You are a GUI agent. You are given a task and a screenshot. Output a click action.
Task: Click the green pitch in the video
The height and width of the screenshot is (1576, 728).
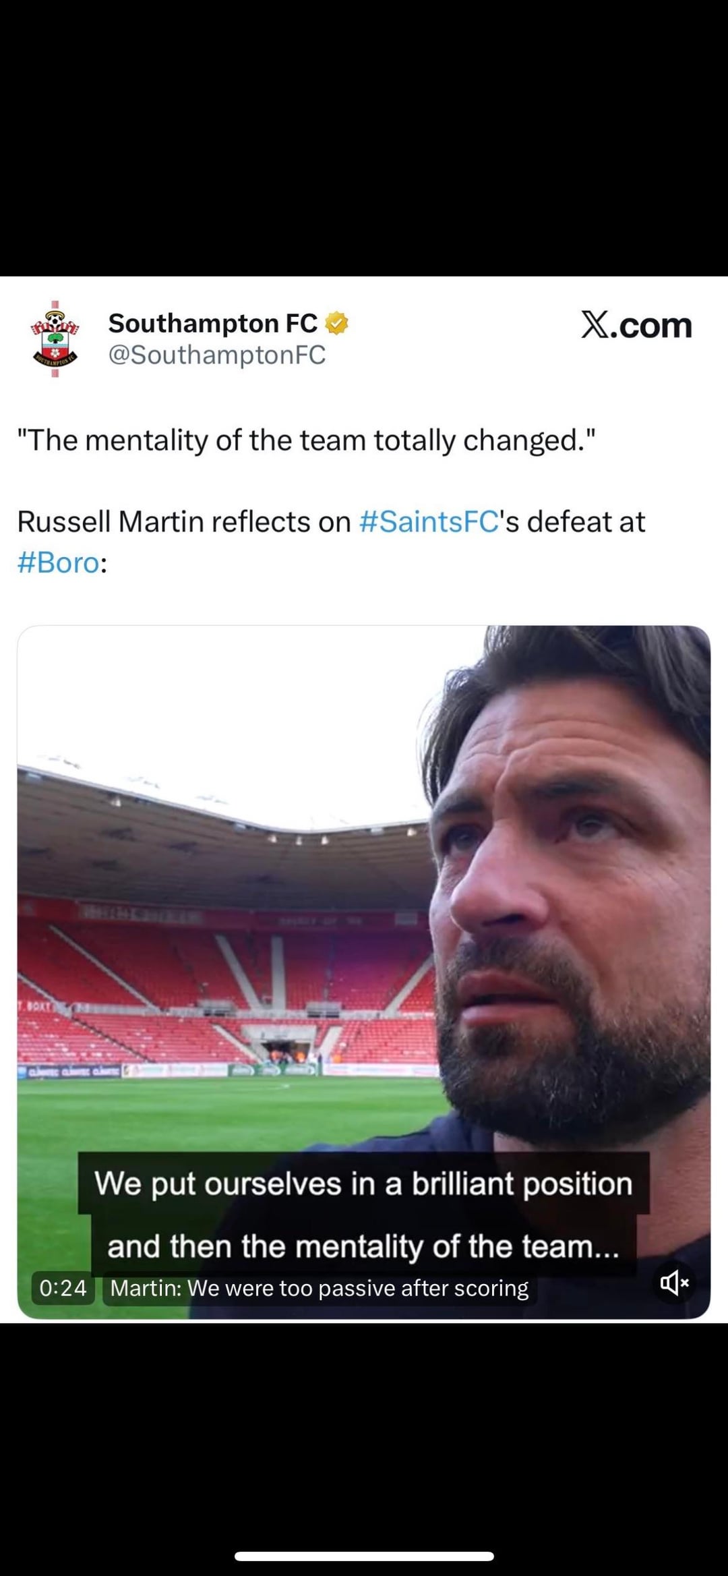coord(202,1113)
